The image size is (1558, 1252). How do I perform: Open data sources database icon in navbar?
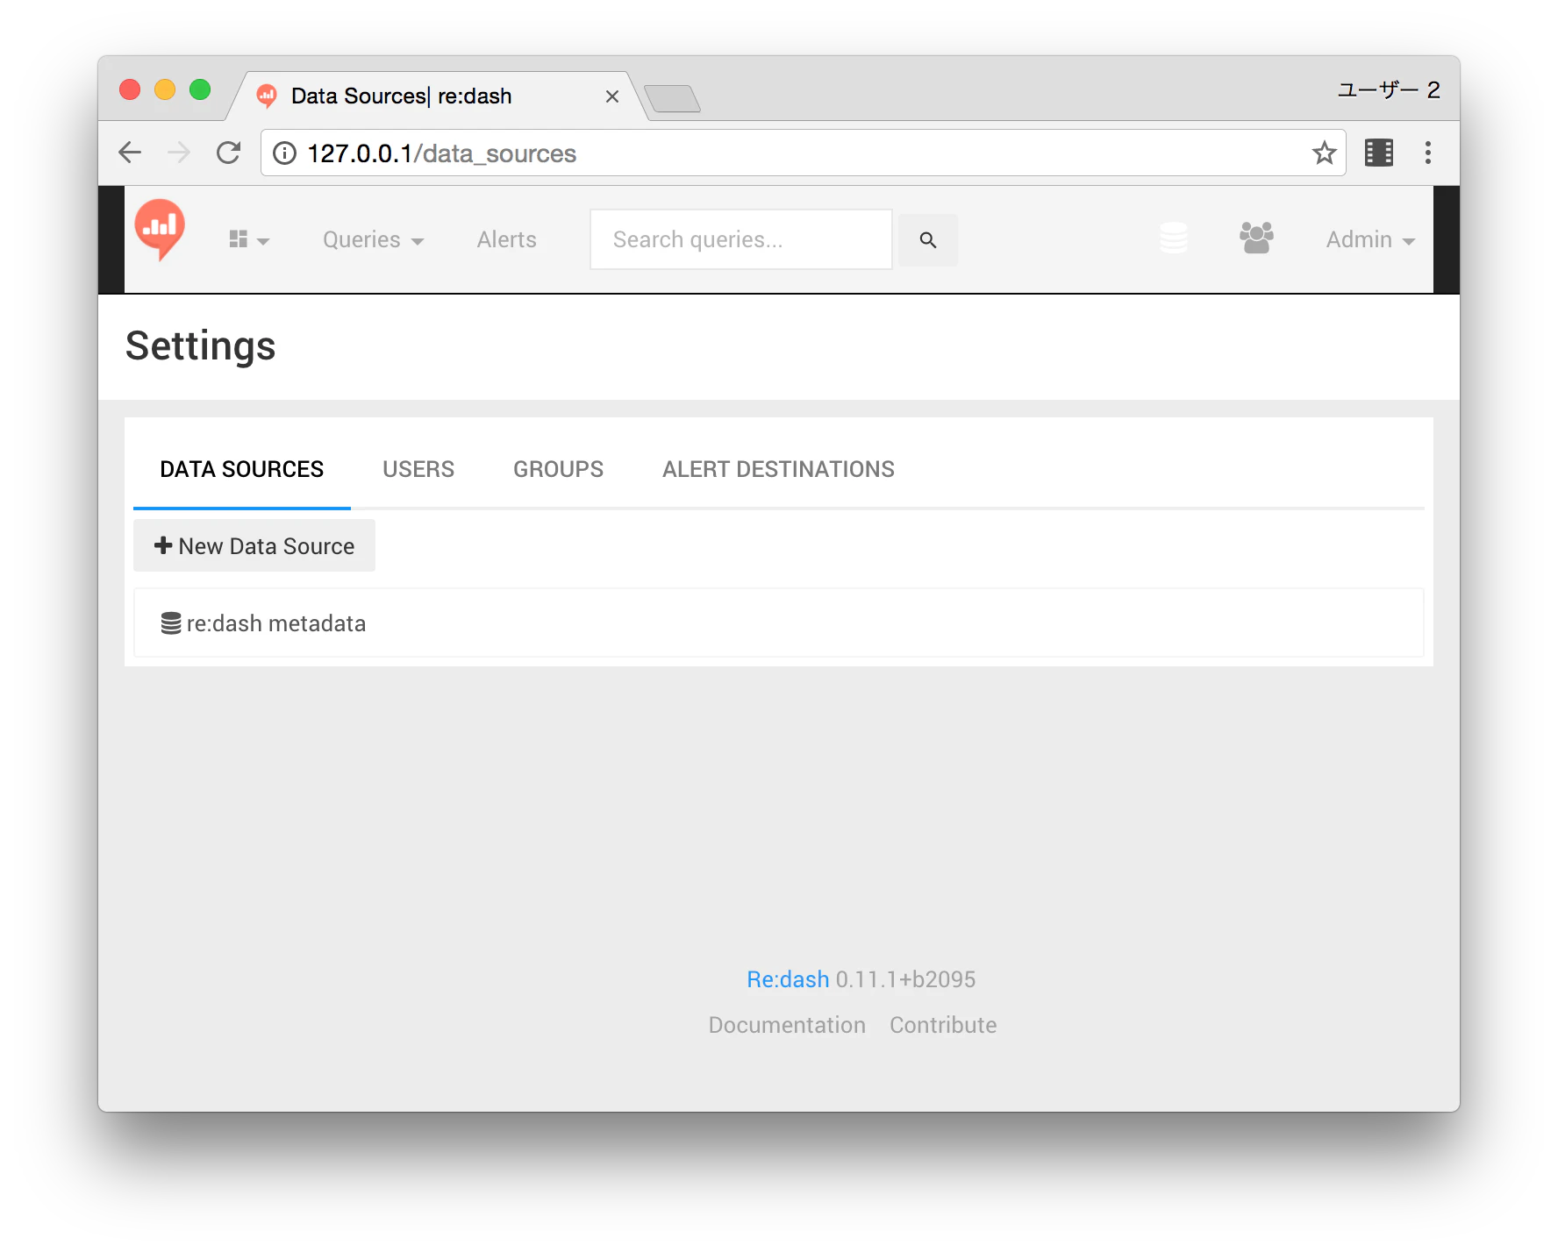pos(1174,238)
